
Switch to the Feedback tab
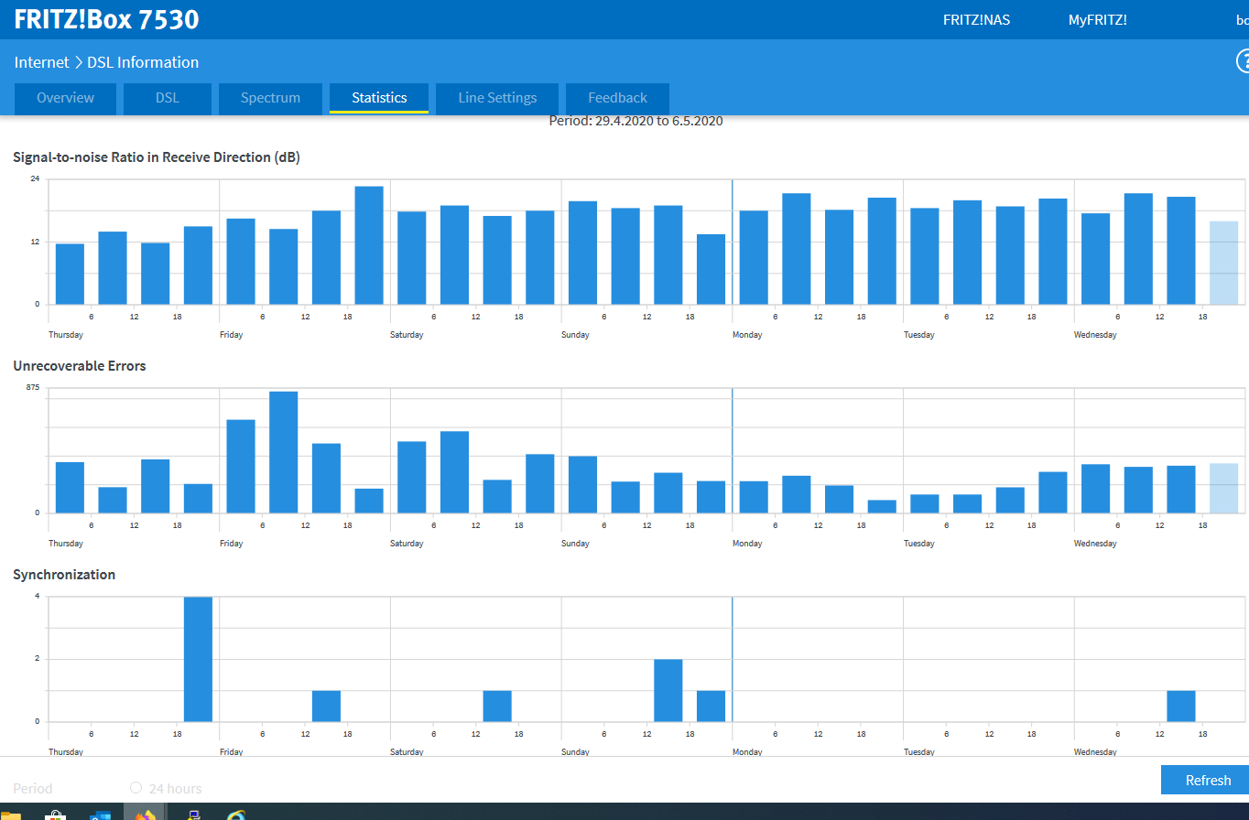[x=617, y=98]
